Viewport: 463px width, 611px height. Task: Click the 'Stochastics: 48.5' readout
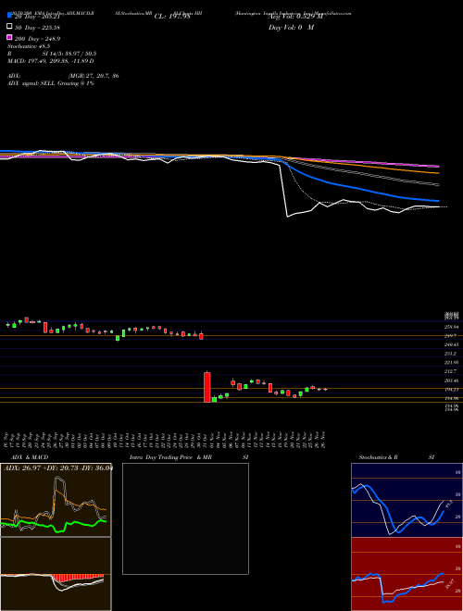pos(29,46)
